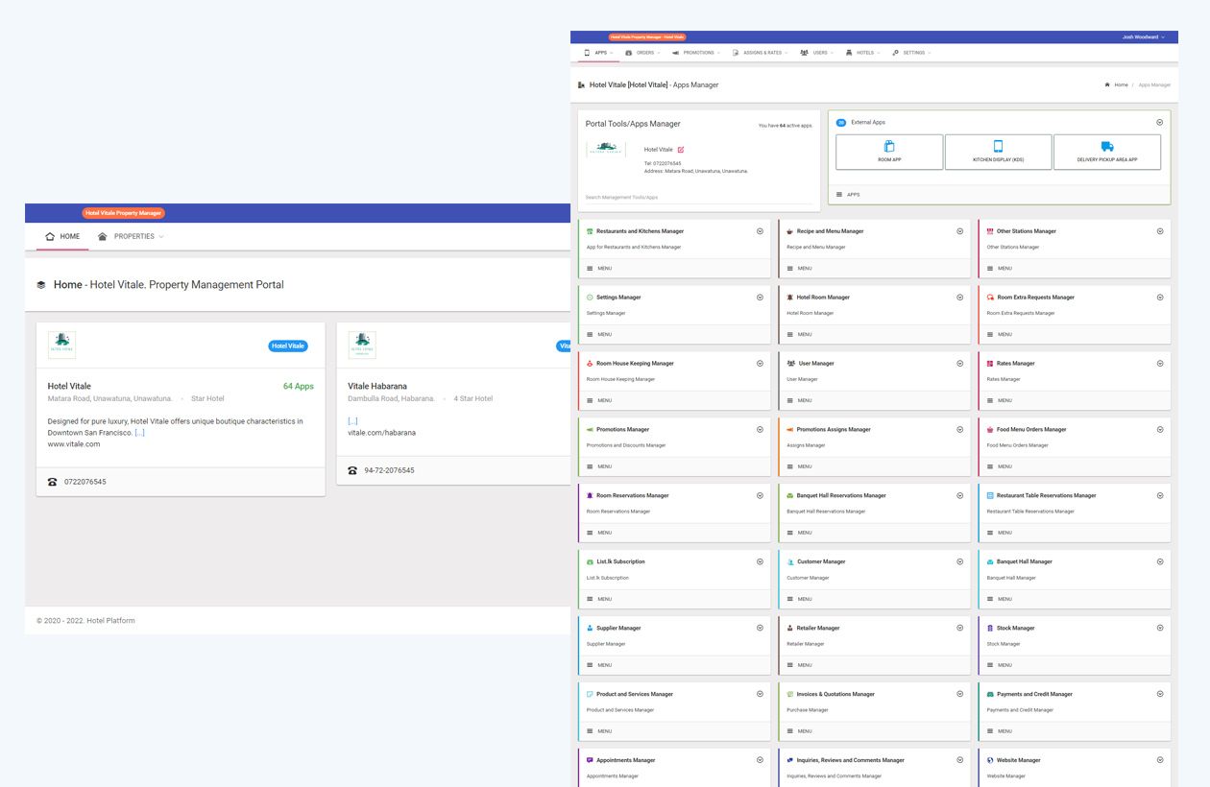1210x787 pixels.
Task: Launch the Delivery Pickup Area App button
Action: [x=1107, y=152]
